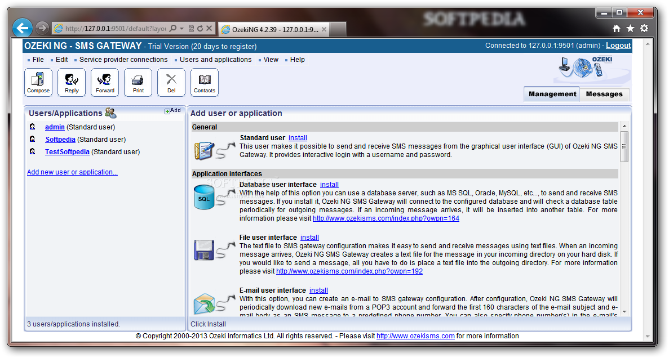Screen dimensions: 669x358
Task: Click the Users/Applications header people icon
Action: [x=110, y=113]
